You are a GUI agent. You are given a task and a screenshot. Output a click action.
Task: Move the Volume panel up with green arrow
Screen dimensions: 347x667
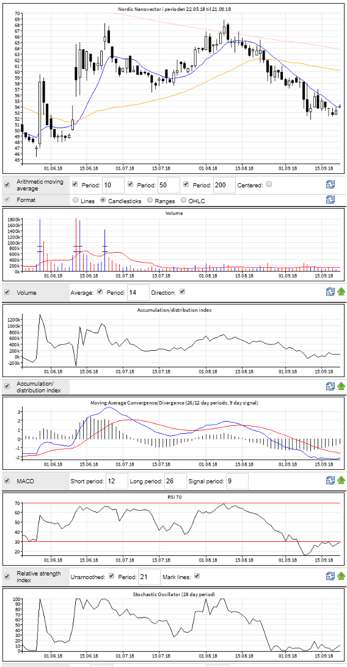click(x=341, y=291)
